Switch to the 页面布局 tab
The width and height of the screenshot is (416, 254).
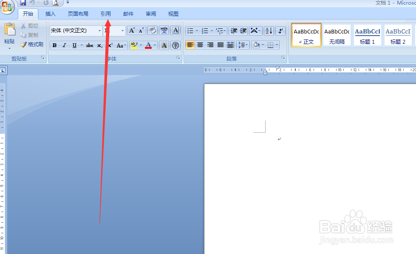coord(78,14)
